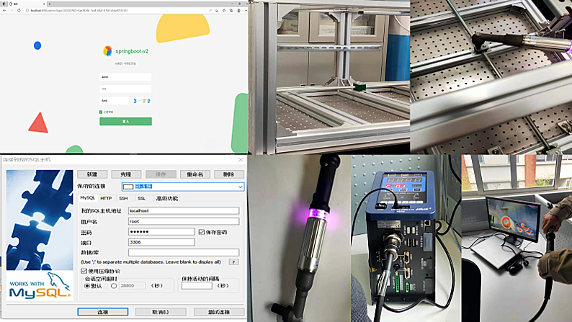
Task: Click the browser back arrow
Action: tap(4, 10)
